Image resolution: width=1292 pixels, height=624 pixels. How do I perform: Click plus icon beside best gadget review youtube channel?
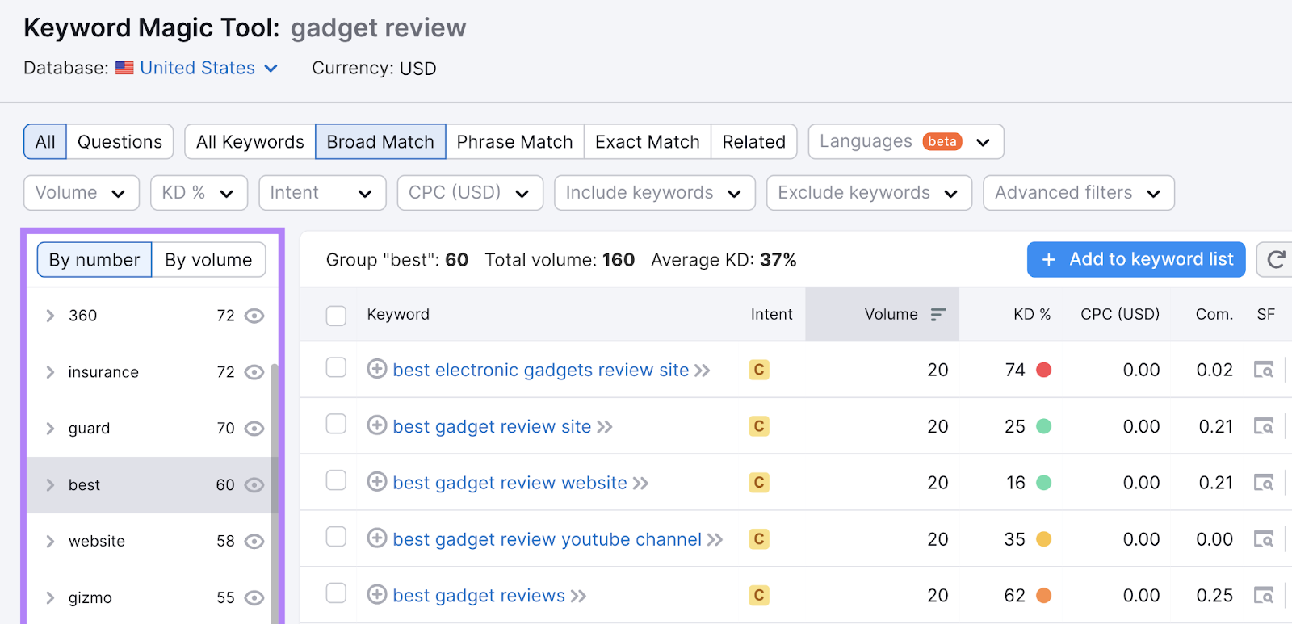pos(376,538)
